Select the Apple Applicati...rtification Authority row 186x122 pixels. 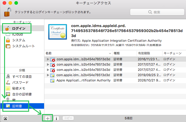pyautogui.click(x=115, y=80)
